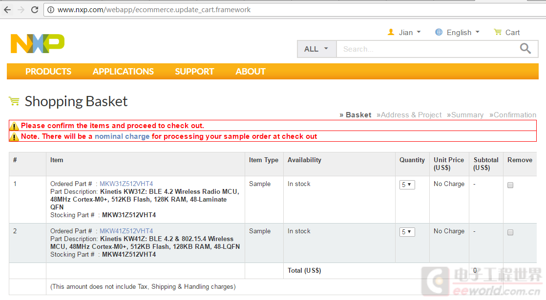Reload the page with the refresh icon
The height and width of the screenshot is (300, 546).
[x=35, y=10]
